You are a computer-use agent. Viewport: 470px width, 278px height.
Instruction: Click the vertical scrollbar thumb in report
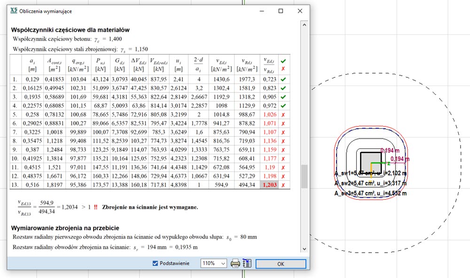pos(304,176)
